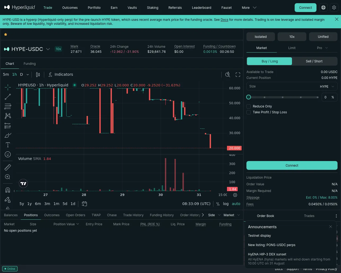Click the chart fullscreen icon
Image resolution: width=341 pixels, height=273 pixels.
[238, 75]
